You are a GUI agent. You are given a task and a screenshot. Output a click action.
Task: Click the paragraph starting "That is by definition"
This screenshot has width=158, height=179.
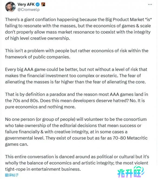[77, 101]
